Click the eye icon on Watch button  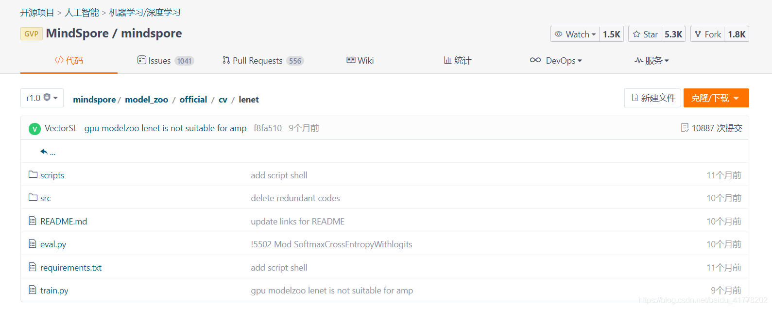coord(559,34)
